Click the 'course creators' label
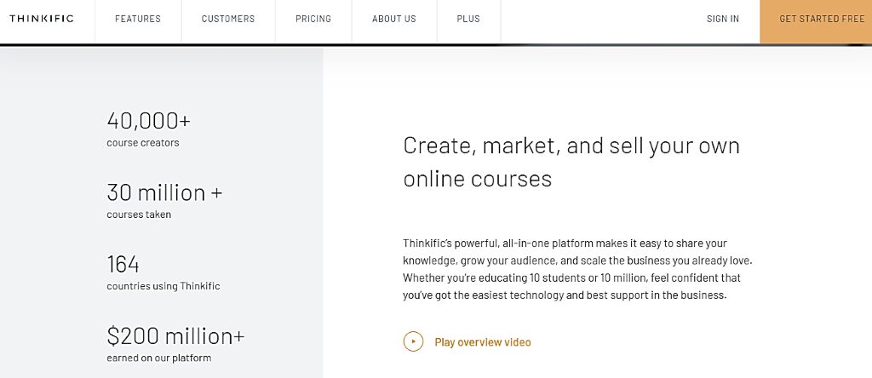 click(x=143, y=143)
